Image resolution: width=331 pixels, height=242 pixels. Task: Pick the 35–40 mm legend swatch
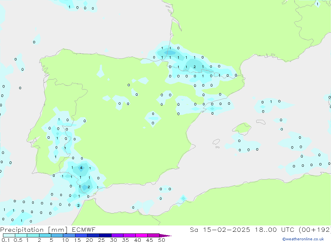click(x=129, y=235)
